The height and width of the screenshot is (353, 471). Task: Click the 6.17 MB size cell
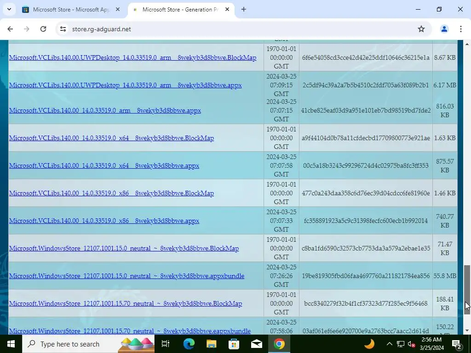click(445, 85)
